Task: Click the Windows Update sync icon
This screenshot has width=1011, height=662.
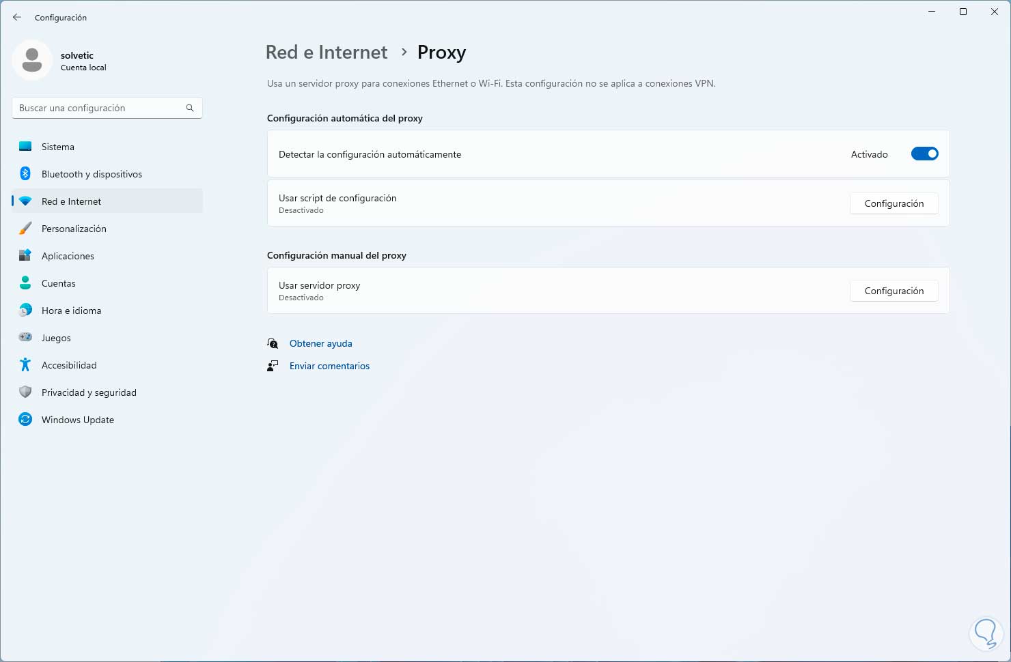Action: (25, 420)
